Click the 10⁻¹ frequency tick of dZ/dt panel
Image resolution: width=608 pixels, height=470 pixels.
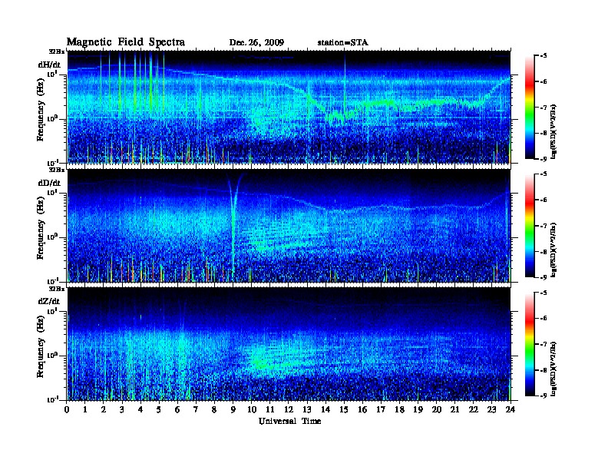pyautogui.click(x=52, y=399)
